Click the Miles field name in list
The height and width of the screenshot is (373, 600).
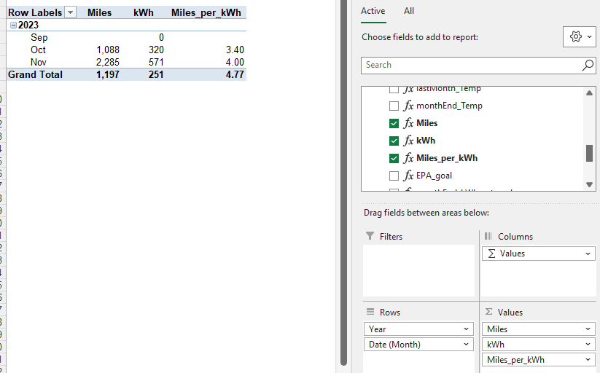click(x=426, y=123)
